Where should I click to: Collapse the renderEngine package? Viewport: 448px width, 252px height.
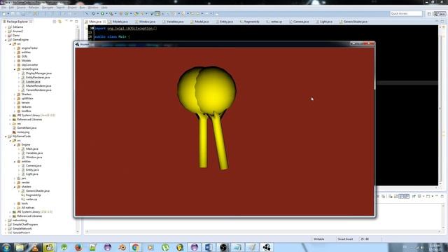[15, 69]
